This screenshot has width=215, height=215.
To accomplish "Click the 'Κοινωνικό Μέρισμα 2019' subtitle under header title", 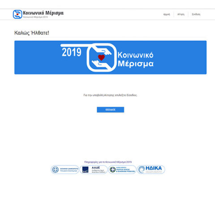I will coord(35,17).
